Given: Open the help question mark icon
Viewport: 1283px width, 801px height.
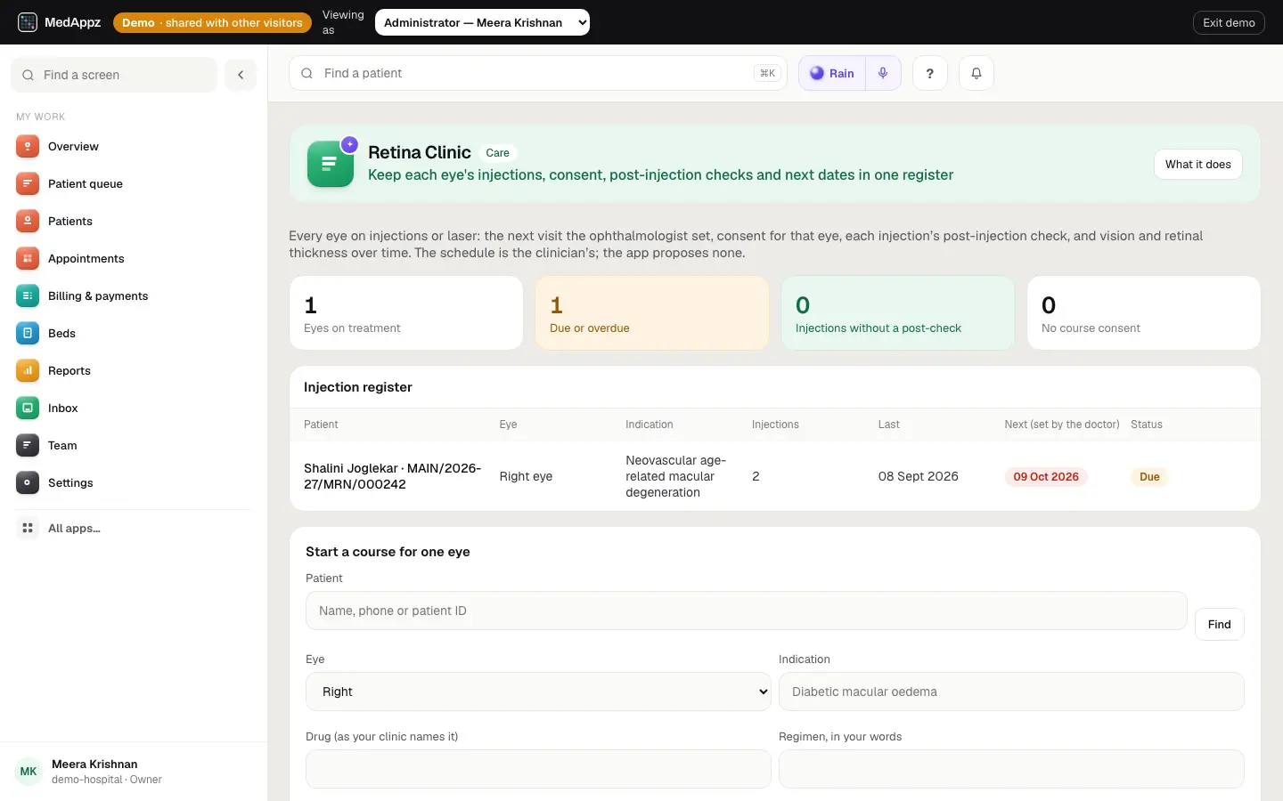Looking at the screenshot, I should coord(930,73).
